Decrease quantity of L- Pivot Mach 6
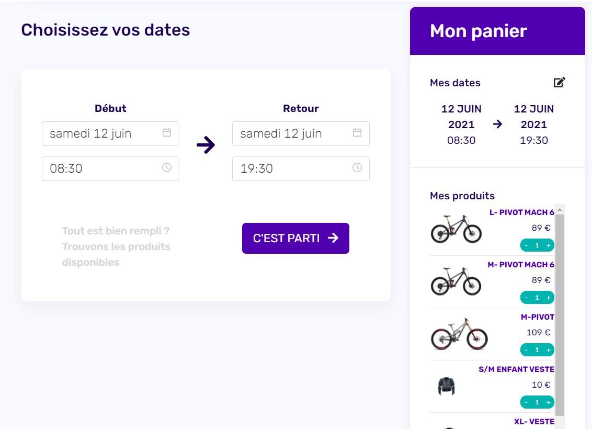Screen dimensions: 592x429 click(x=526, y=245)
